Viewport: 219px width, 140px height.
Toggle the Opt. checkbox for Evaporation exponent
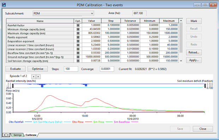pos(78,41)
